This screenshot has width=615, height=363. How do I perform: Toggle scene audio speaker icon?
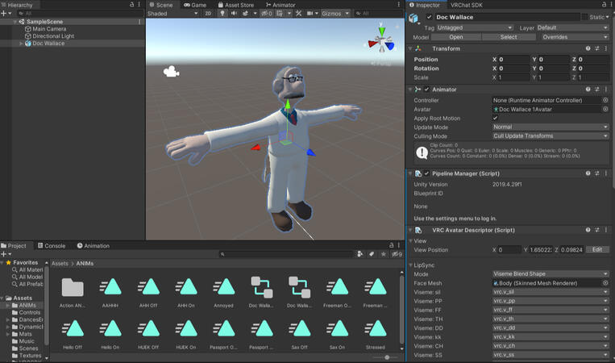click(x=235, y=14)
